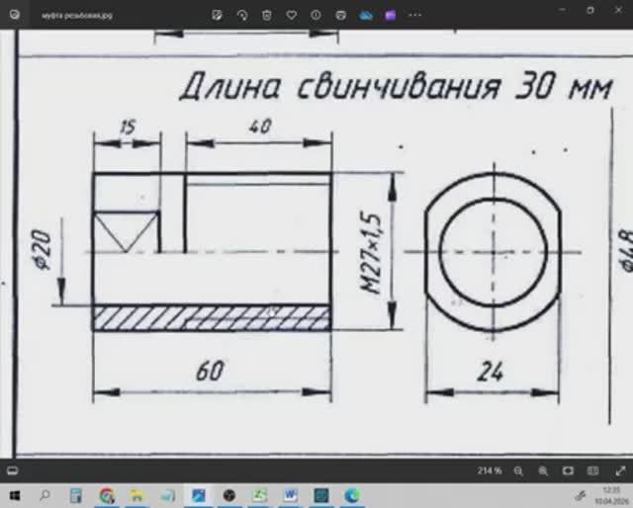Viewport: 633px width, 508px height.
Task: Open Windows search from the taskbar
Action: 45,495
